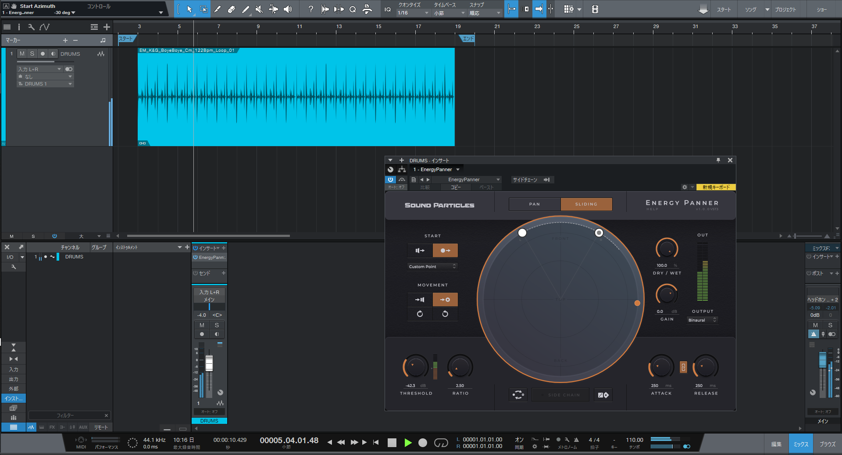The image size is (842, 455).
Task: Open the Custom Point dropdown
Action: pos(432,266)
